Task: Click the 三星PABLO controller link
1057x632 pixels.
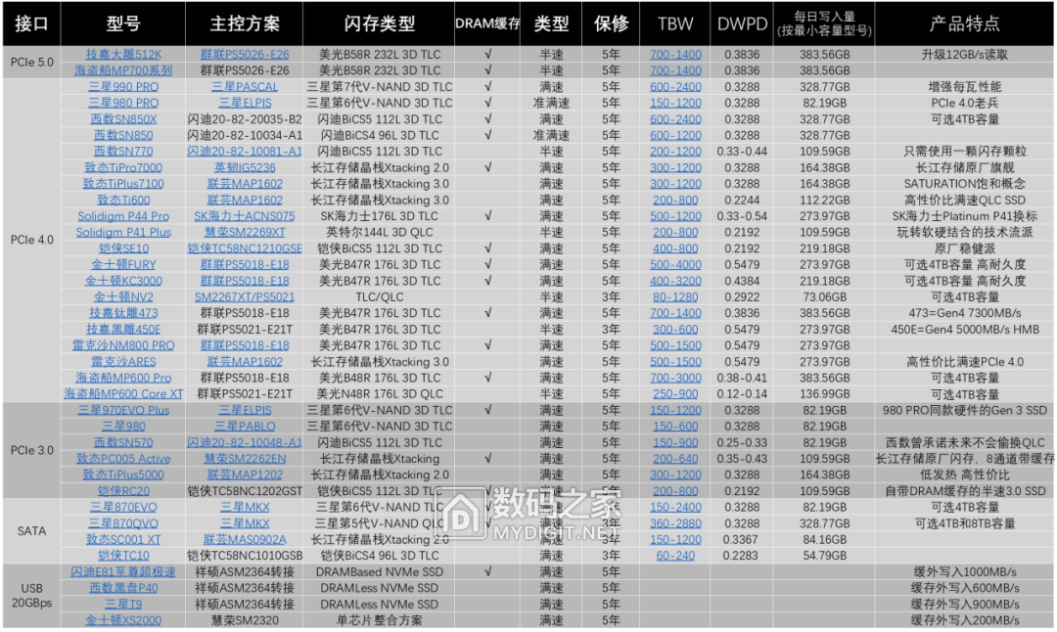Action: pyautogui.click(x=245, y=427)
